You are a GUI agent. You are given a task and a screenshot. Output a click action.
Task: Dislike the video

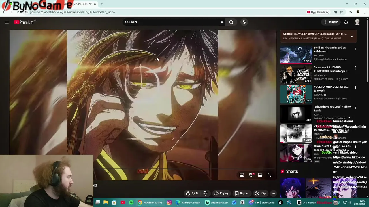(x=206, y=193)
